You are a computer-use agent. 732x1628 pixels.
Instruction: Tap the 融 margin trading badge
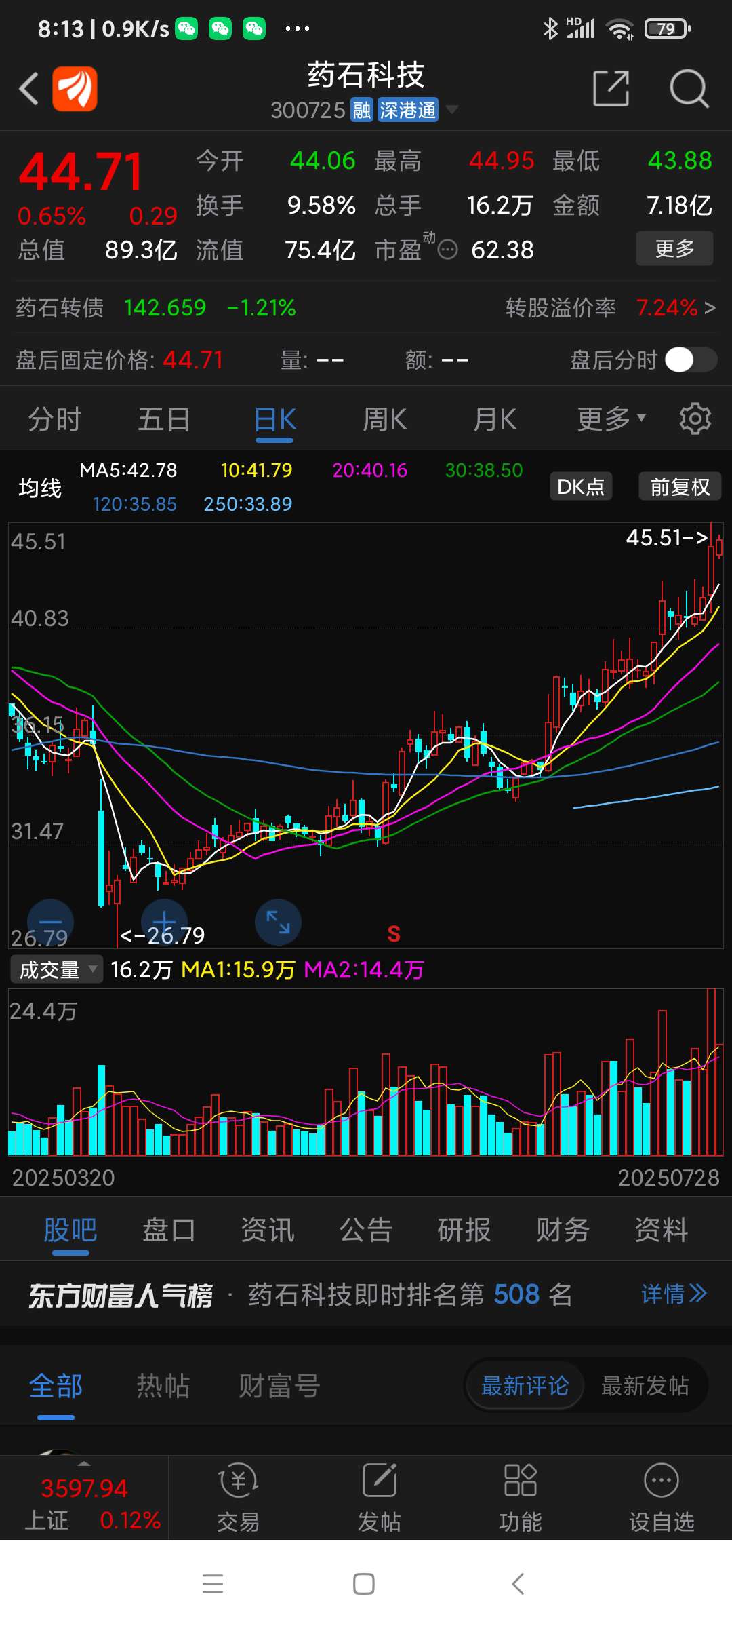(x=361, y=110)
